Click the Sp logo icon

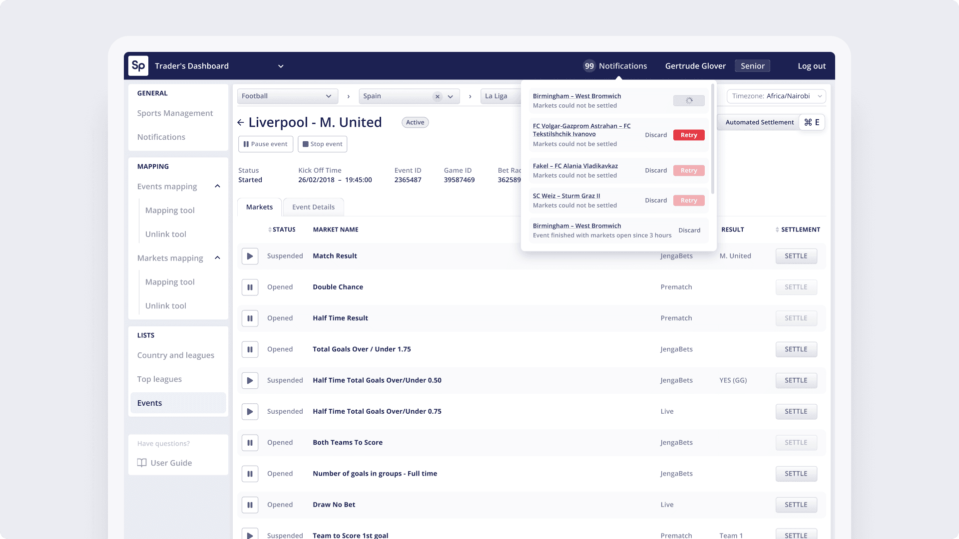pyautogui.click(x=138, y=66)
